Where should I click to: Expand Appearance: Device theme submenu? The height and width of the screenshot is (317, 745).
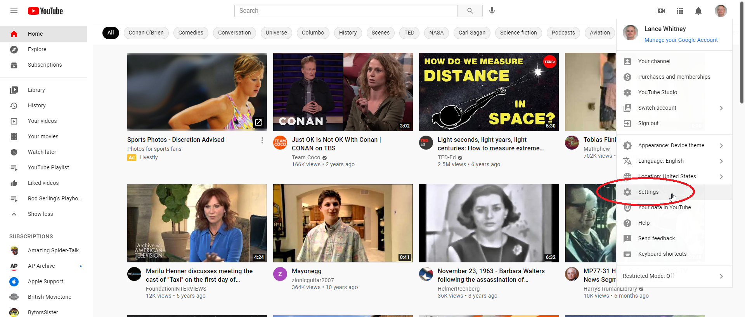point(674,145)
